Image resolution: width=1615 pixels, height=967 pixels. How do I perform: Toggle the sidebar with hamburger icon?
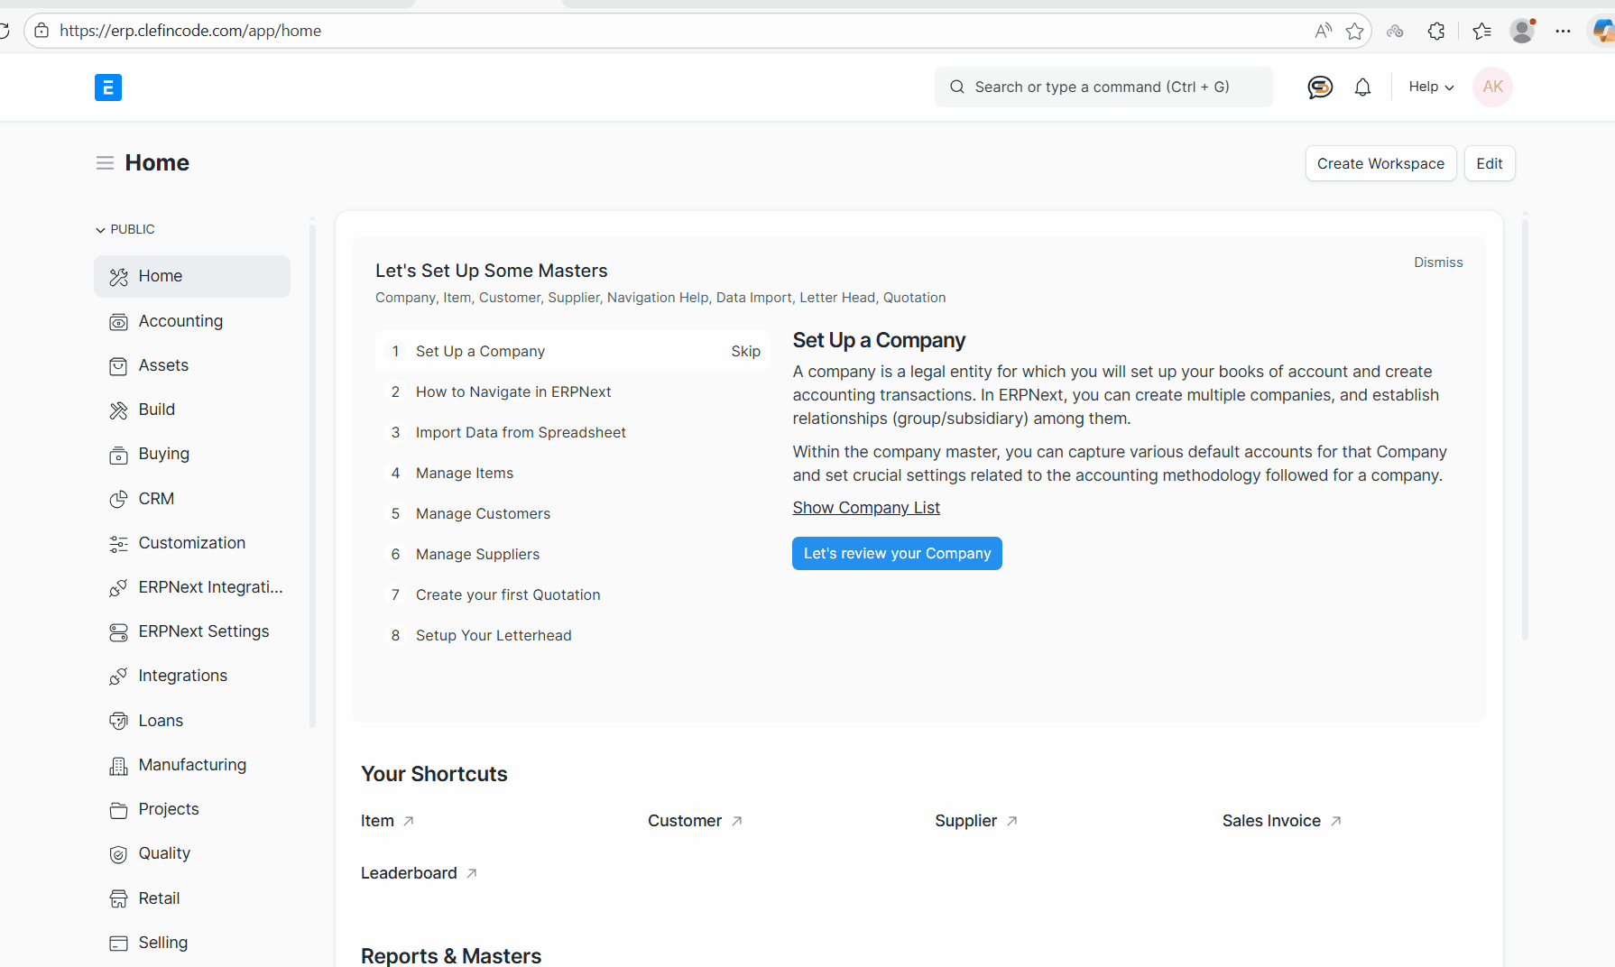click(x=105, y=162)
